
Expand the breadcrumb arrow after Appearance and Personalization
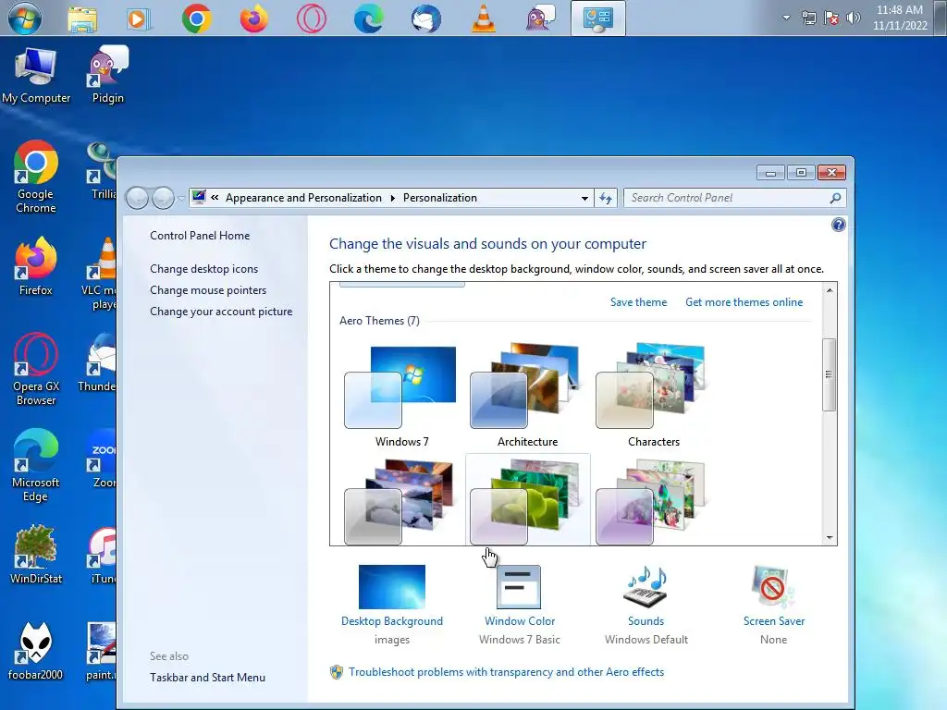[392, 198]
